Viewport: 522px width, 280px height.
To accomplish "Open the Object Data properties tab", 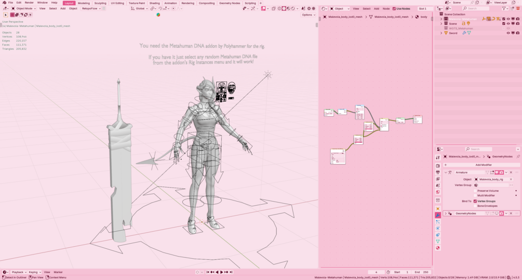I will [x=438, y=242].
